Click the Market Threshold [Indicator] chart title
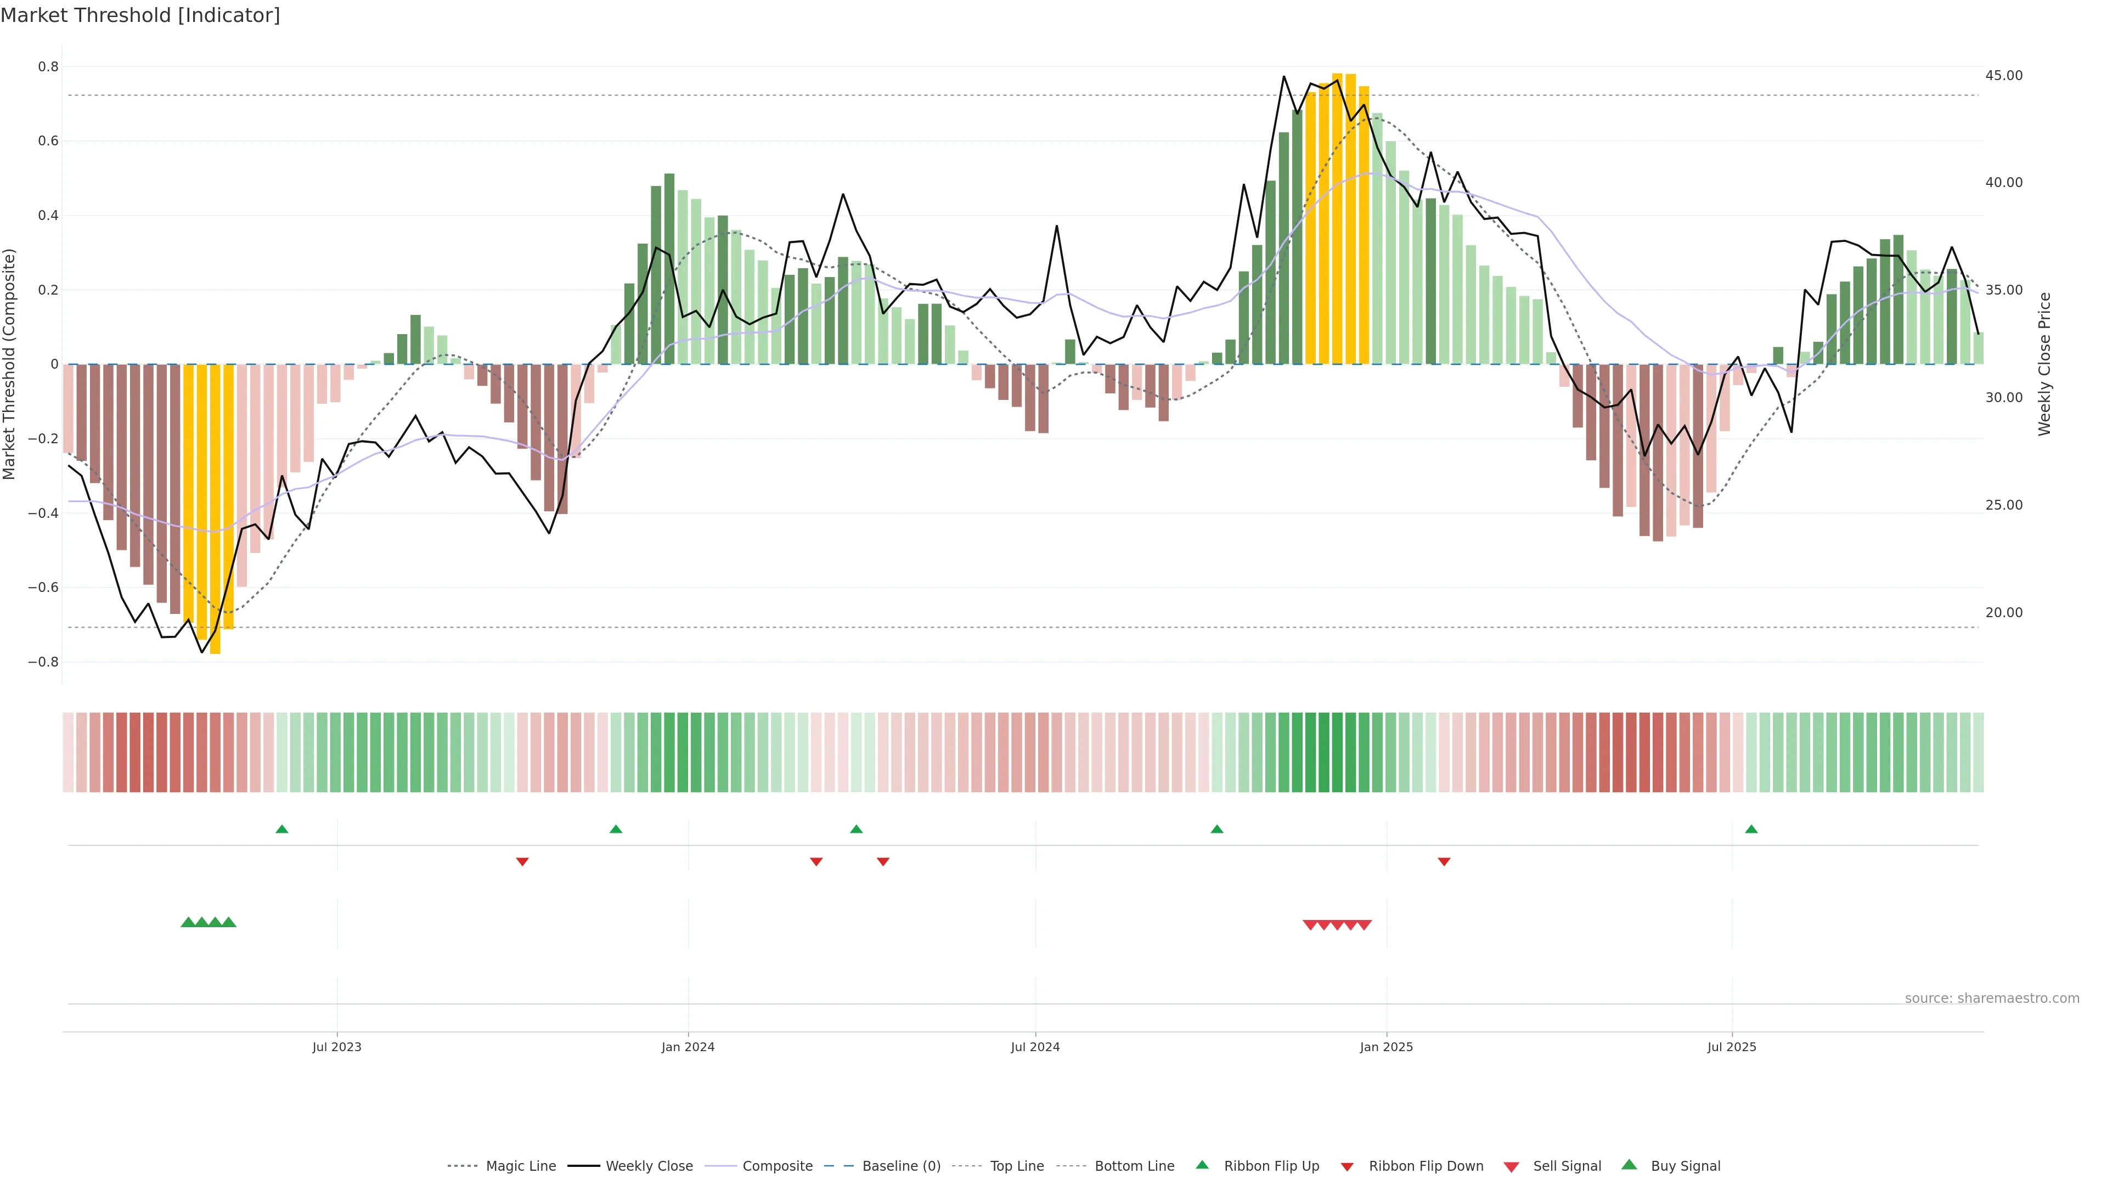 click(140, 15)
